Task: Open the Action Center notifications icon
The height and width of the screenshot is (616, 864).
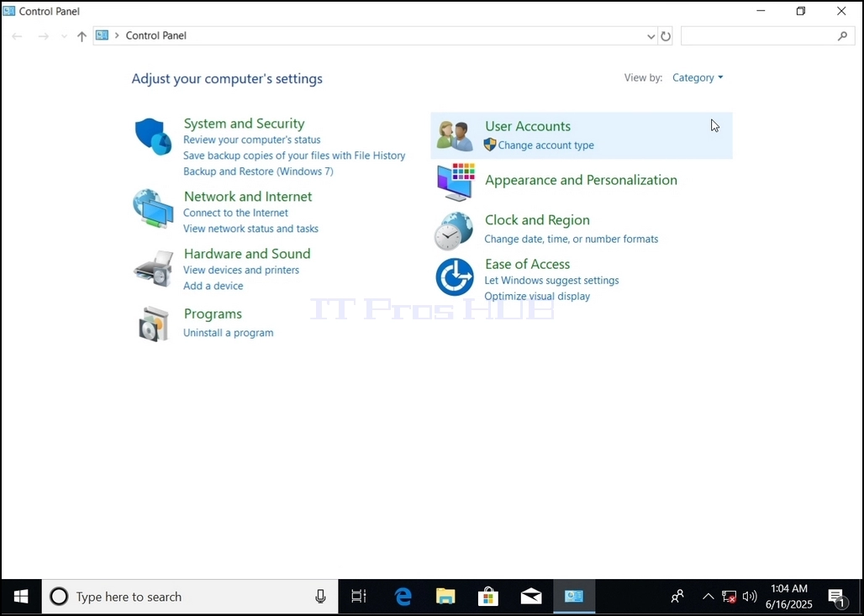Action: 837,597
